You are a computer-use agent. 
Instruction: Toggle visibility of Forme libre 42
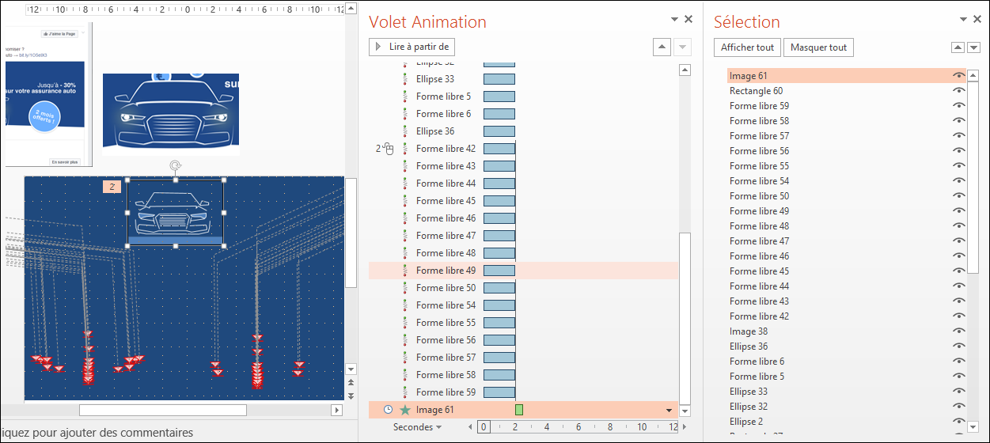(958, 316)
